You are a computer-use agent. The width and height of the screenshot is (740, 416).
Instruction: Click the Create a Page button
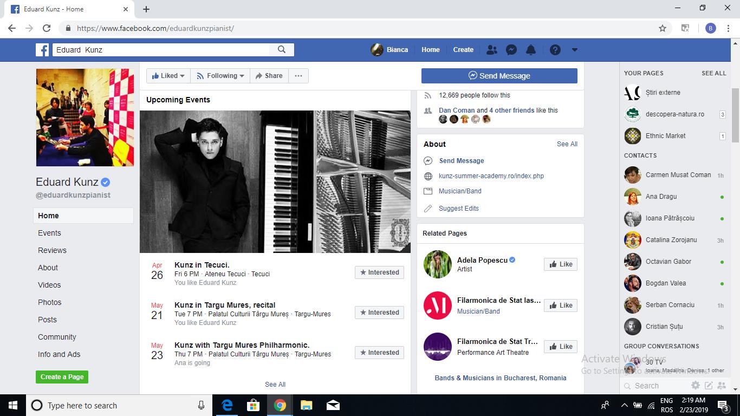point(62,377)
